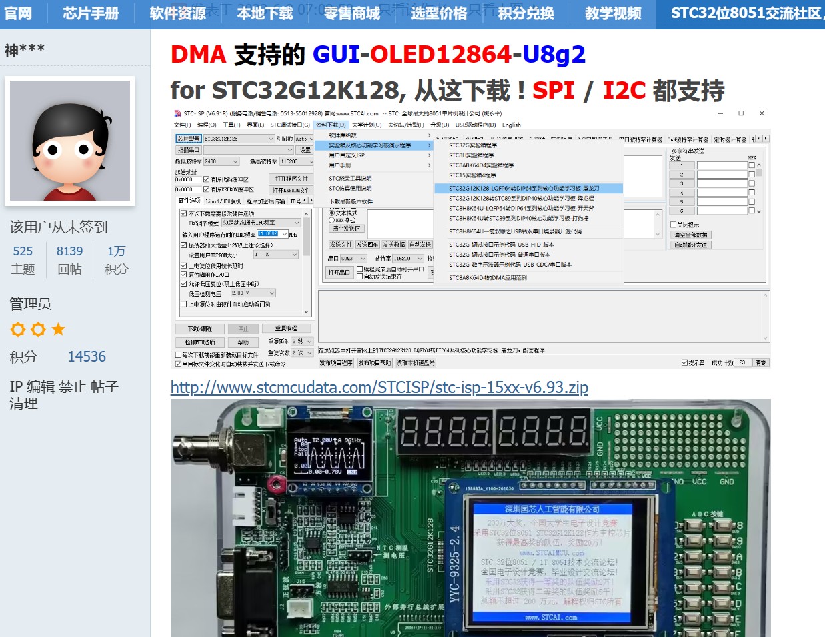
Task: Click the 禁止 admin link
Action: click(x=72, y=387)
